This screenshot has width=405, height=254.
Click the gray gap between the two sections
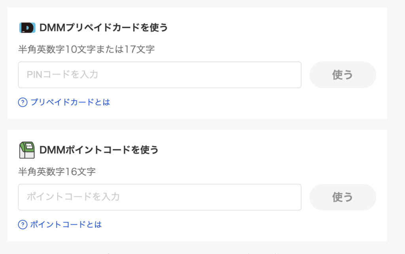pos(197,124)
